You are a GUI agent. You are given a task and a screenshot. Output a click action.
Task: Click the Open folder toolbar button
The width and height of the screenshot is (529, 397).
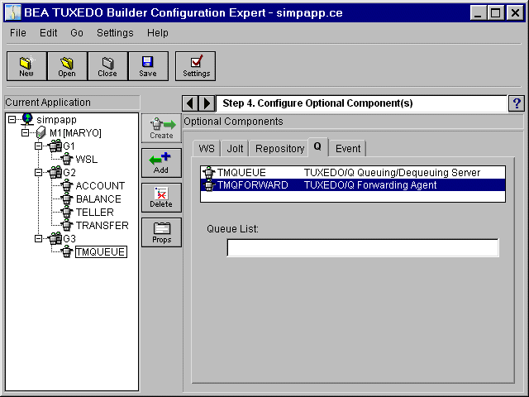click(67, 66)
